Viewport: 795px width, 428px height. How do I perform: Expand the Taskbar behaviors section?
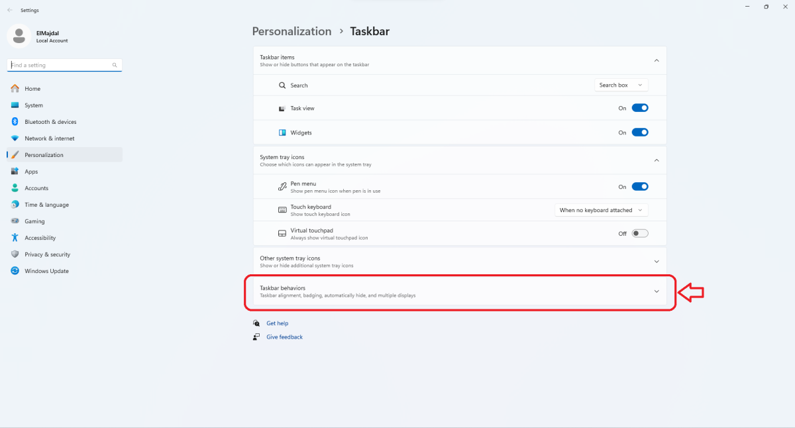click(x=656, y=292)
